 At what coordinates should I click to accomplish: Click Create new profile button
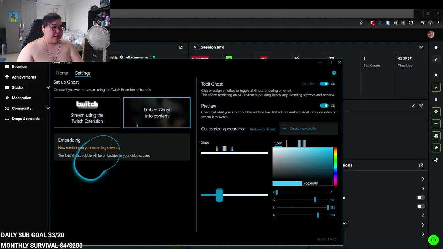pos(308,128)
